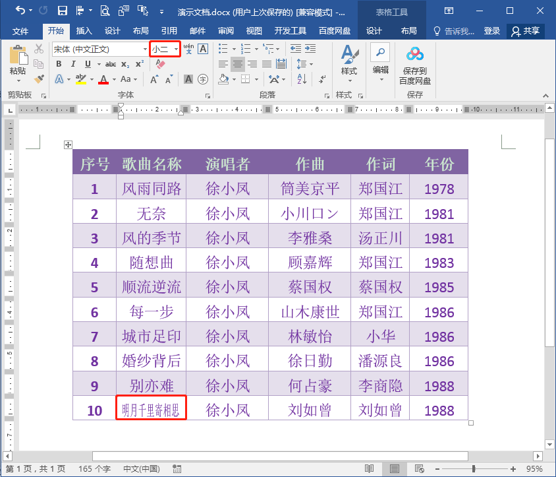
Task: Open the Numbering list dropdown arrow
Action: pos(256,49)
